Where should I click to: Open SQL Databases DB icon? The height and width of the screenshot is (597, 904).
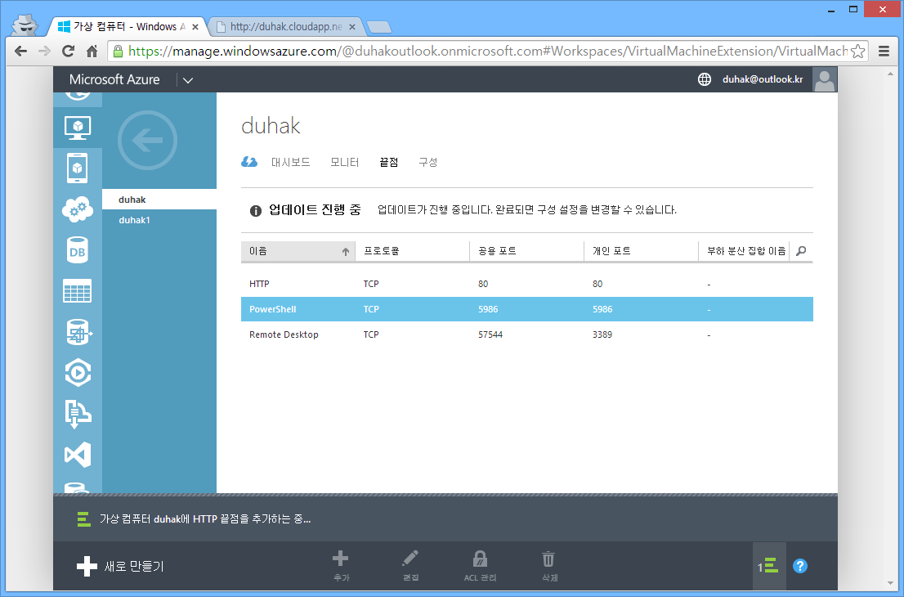[x=78, y=250]
